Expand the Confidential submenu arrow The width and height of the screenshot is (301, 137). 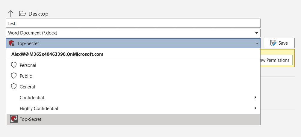(255, 97)
